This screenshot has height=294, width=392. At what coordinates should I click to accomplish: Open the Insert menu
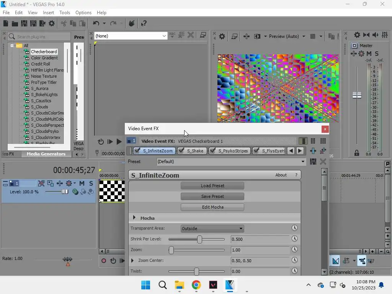[x=48, y=13]
